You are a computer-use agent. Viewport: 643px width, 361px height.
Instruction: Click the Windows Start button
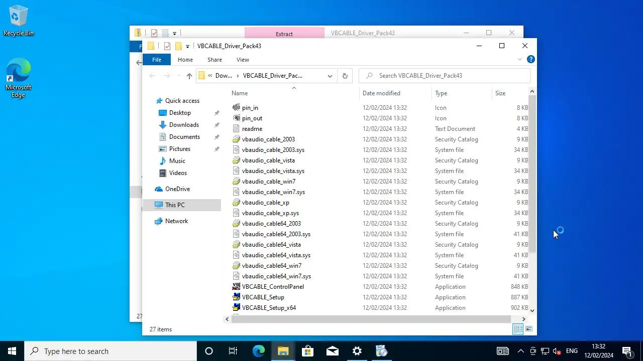click(12, 351)
